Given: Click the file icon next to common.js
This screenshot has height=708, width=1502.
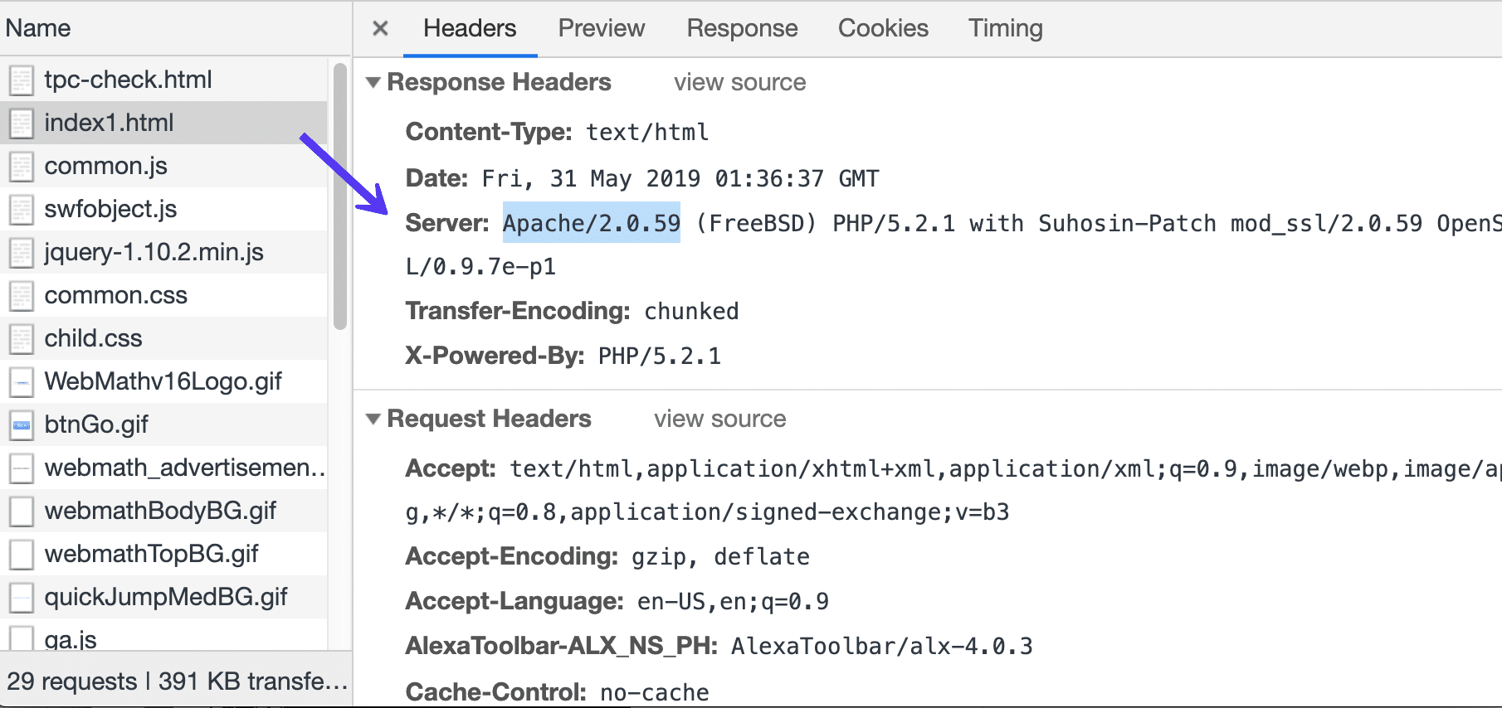Looking at the screenshot, I should click(20, 165).
